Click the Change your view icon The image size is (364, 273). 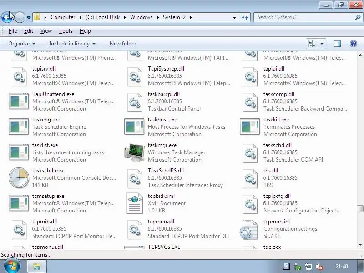point(312,44)
